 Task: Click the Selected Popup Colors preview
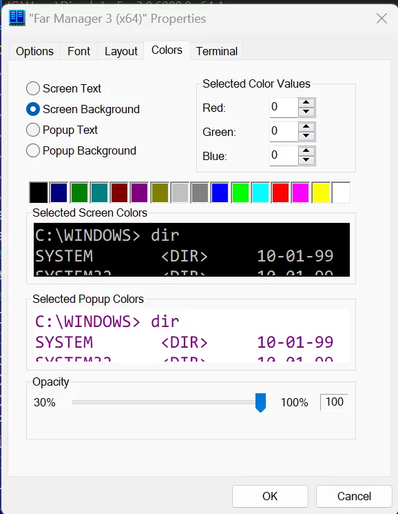point(191,336)
